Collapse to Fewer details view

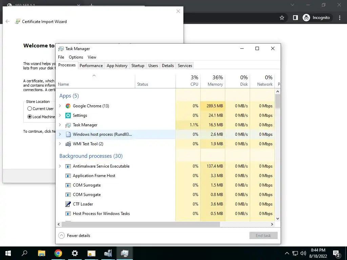click(74, 236)
